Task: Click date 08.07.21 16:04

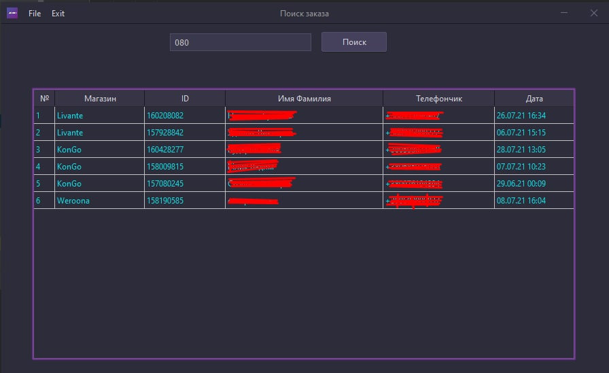Action: (534, 200)
